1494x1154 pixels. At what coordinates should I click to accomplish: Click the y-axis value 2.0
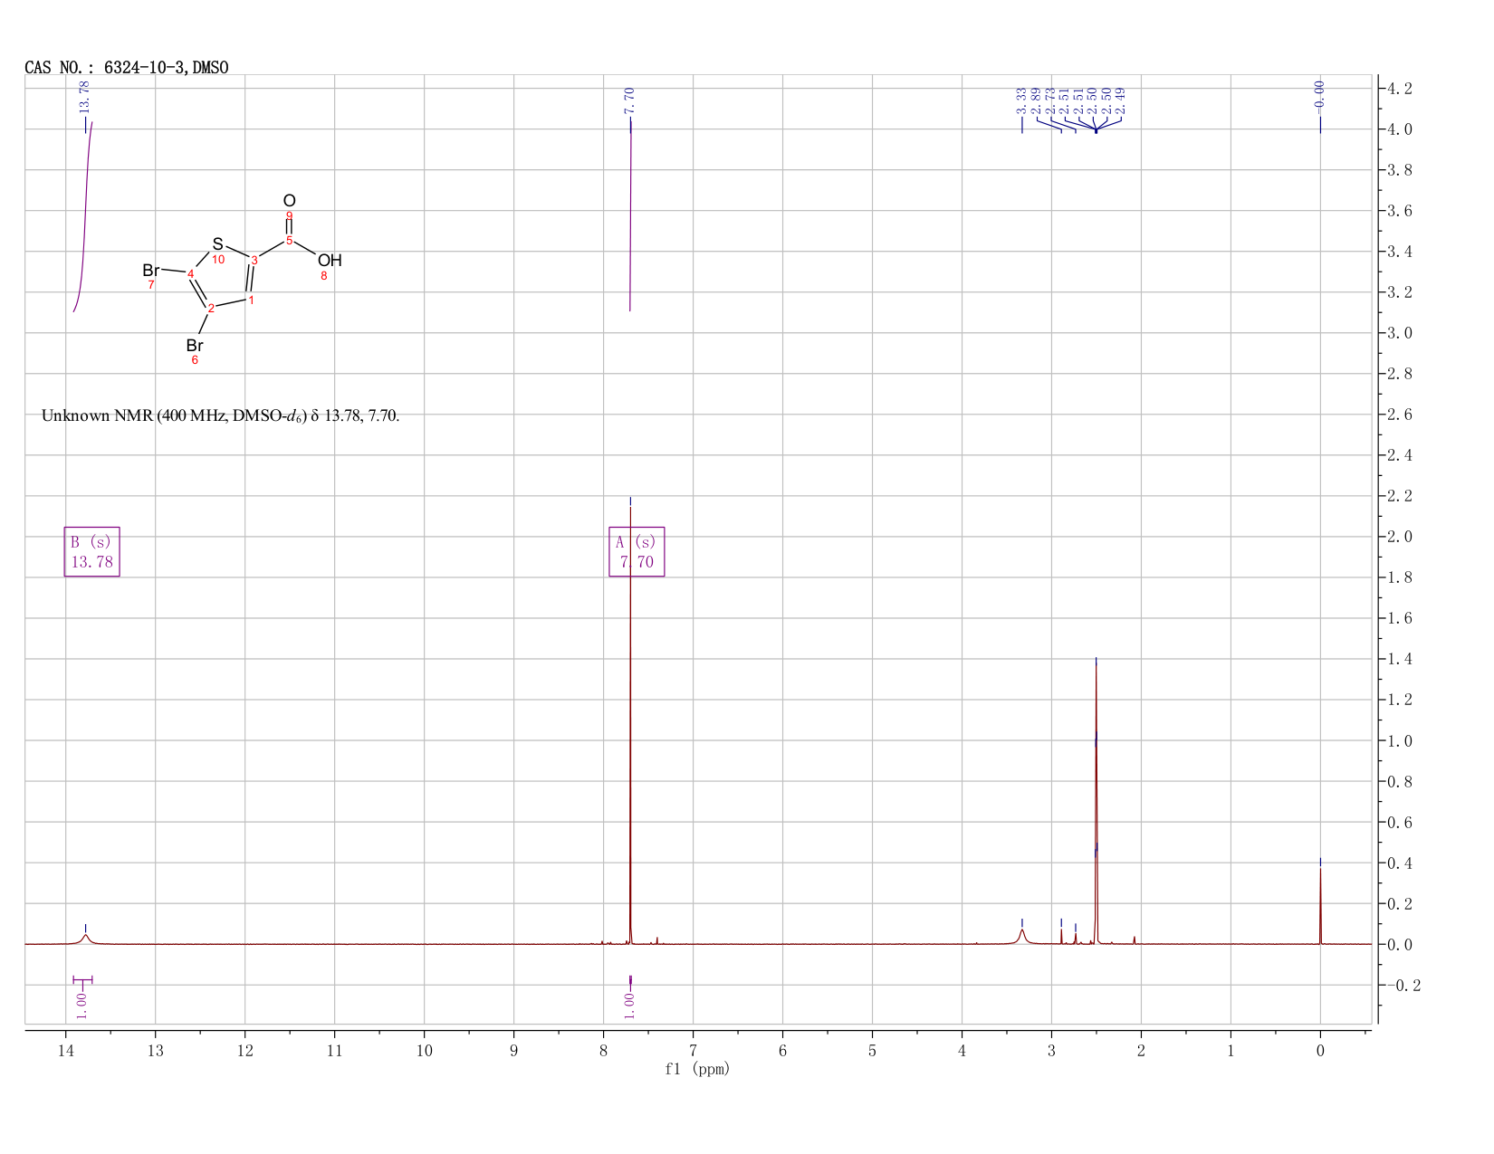tap(1399, 537)
